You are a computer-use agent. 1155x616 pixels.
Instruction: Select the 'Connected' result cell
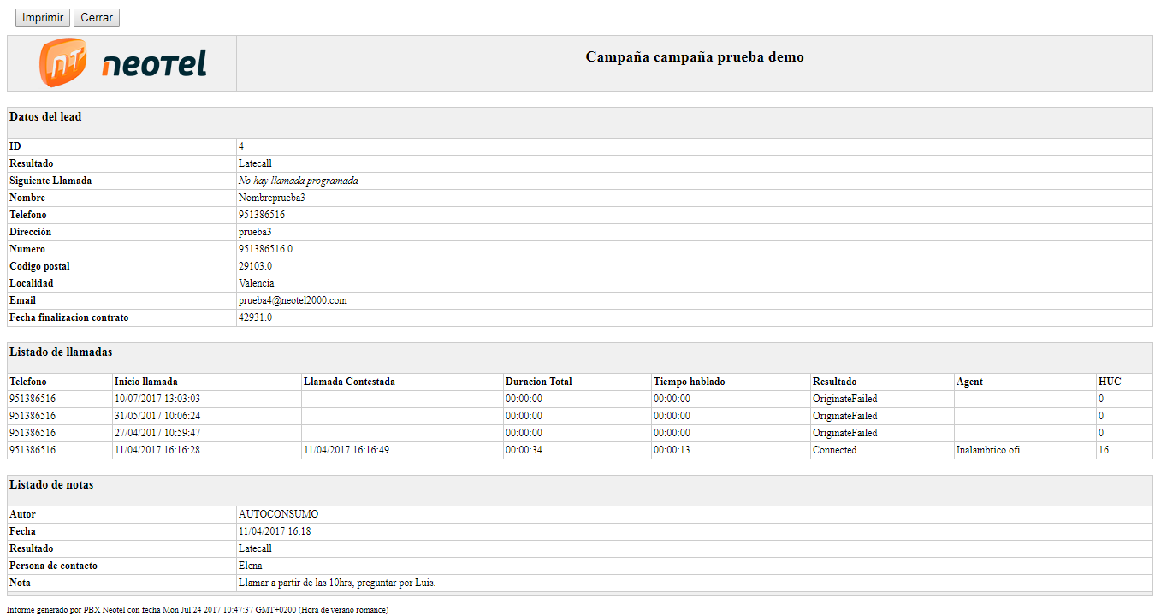[x=834, y=450]
